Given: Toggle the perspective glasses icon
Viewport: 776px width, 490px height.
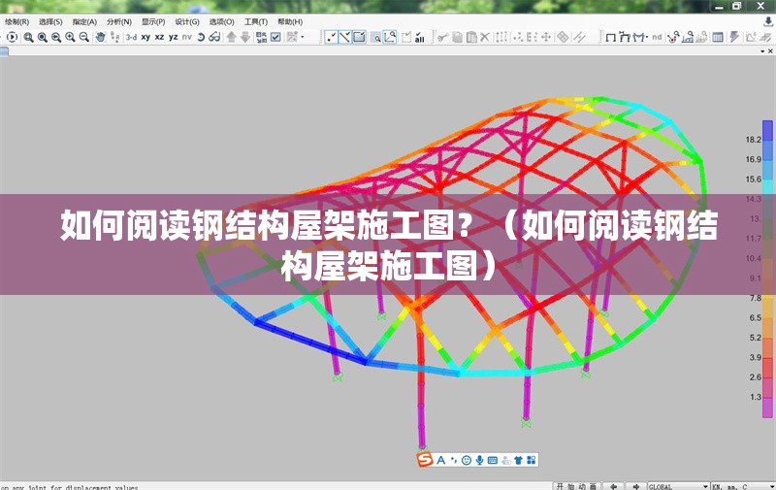Looking at the screenshot, I should pyautogui.click(x=214, y=37).
